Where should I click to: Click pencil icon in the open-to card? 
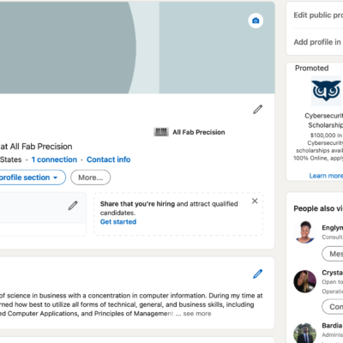[73, 206]
